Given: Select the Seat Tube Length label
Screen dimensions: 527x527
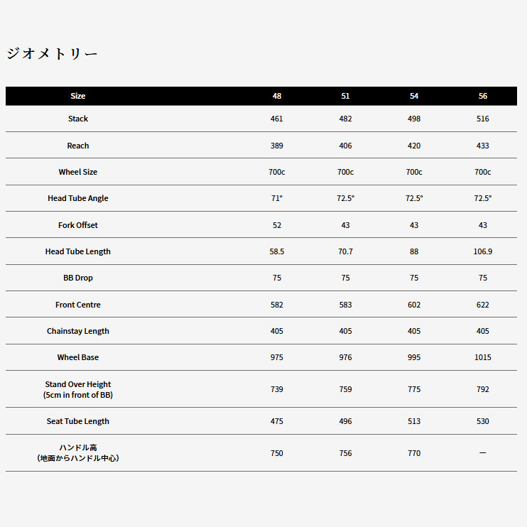Looking at the screenshot, I should click(78, 421).
